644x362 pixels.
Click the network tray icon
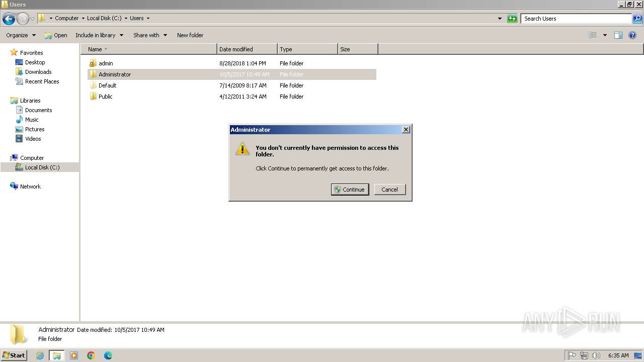[x=584, y=355]
